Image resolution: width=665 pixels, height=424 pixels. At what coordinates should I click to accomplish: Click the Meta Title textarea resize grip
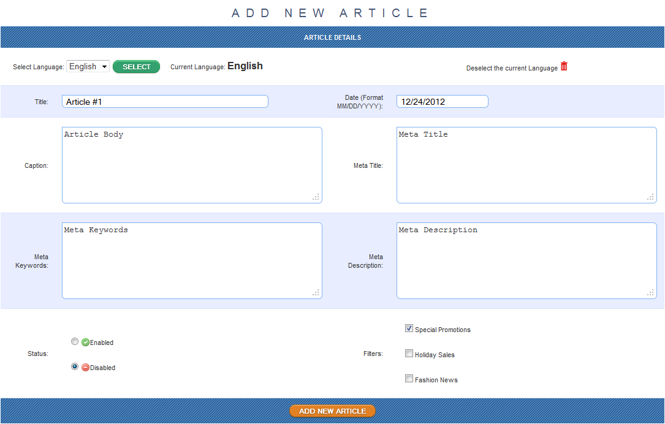(650, 197)
